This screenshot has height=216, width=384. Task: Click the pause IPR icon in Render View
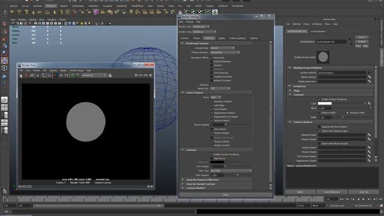136,76
